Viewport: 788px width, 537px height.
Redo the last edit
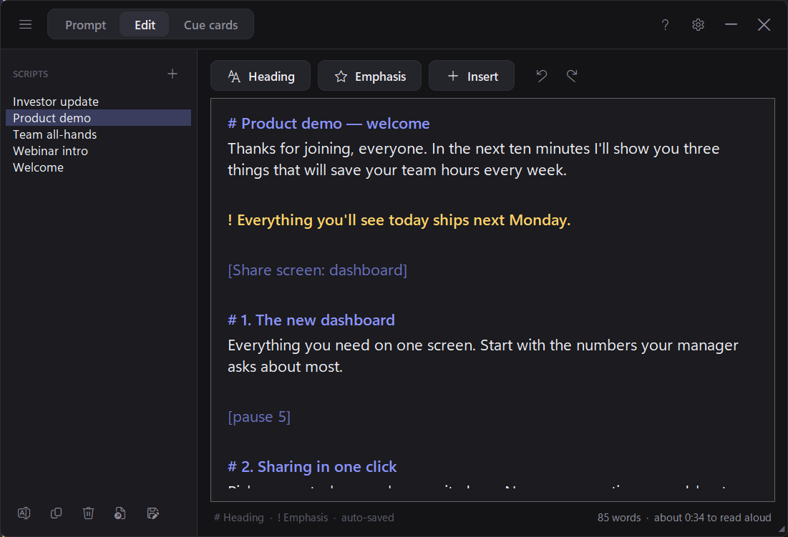point(572,76)
